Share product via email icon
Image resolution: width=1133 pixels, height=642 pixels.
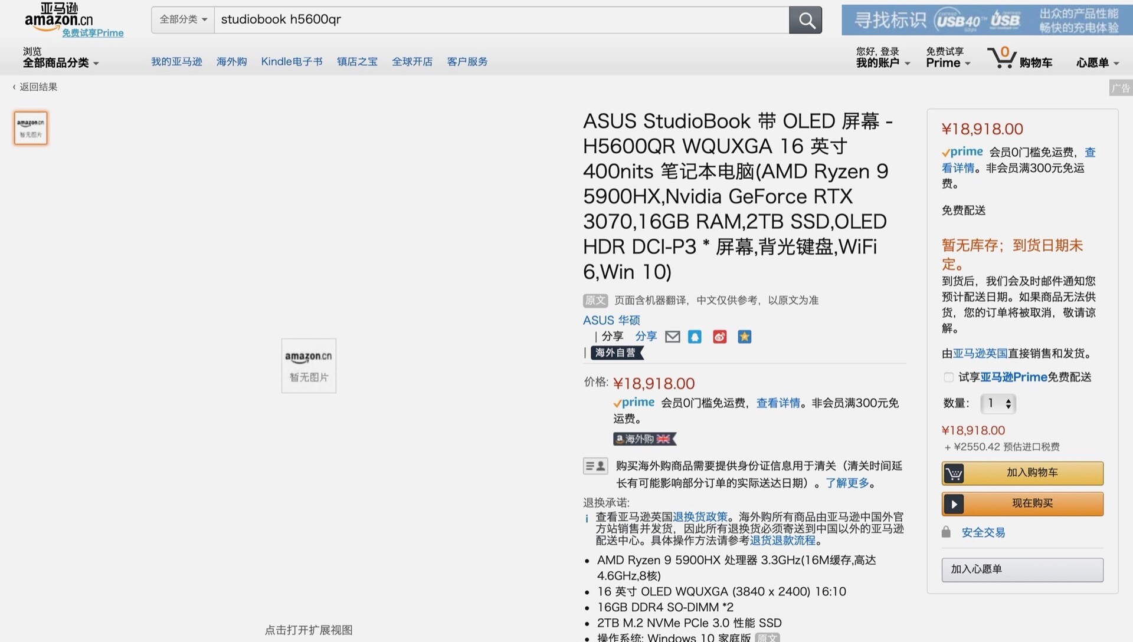pos(672,337)
